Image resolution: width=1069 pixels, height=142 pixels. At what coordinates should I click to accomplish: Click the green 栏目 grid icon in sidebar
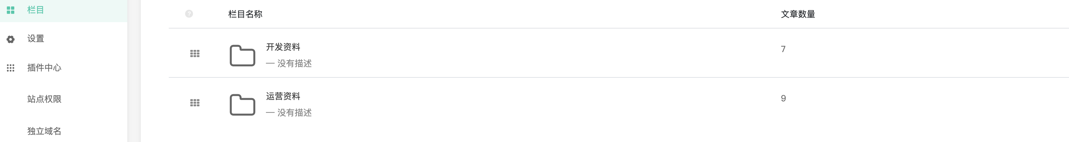[11, 10]
